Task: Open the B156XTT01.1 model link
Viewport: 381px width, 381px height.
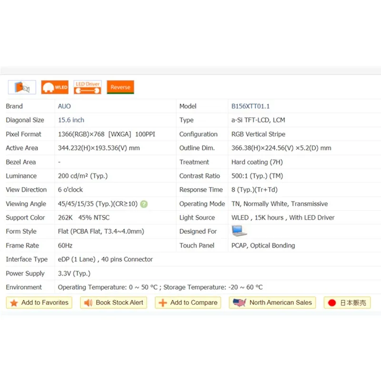Action: click(251, 106)
